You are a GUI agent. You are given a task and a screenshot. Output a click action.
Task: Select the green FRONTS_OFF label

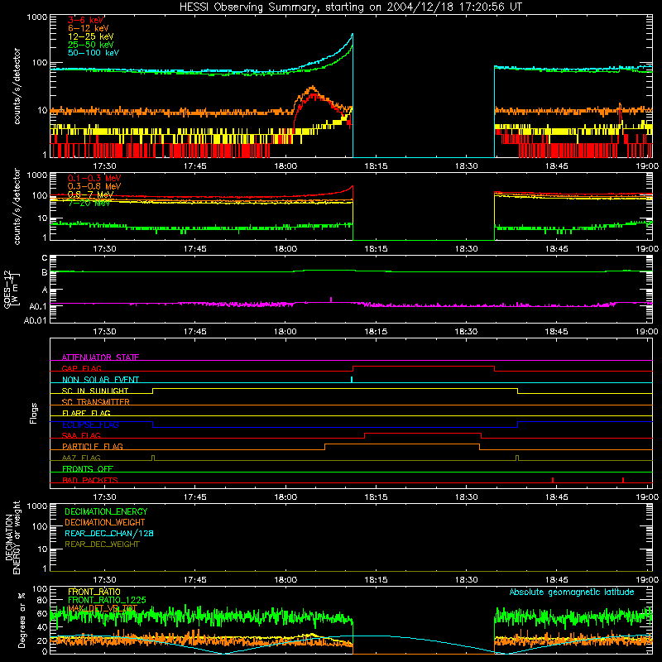88,468
